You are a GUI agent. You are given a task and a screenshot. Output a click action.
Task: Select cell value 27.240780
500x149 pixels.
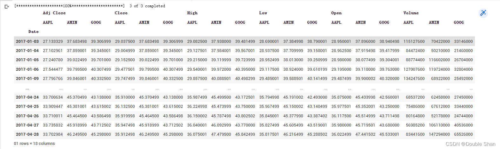pyautogui.click(x=53, y=60)
